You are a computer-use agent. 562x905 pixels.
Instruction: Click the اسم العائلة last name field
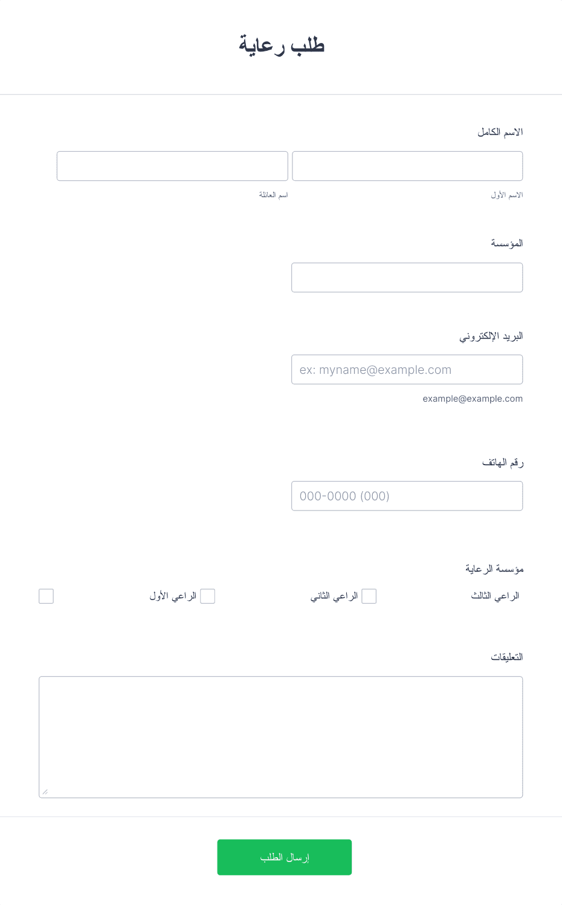172,166
